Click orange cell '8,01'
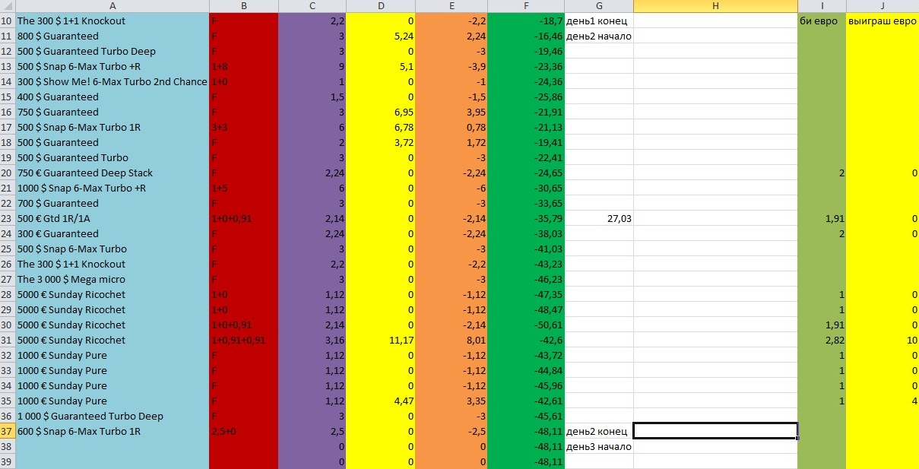Image resolution: width=919 pixels, height=469 pixels. [452, 341]
